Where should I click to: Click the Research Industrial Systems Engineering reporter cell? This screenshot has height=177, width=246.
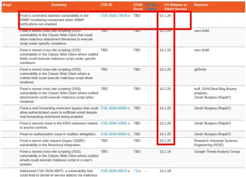click(x=216, y=143)
